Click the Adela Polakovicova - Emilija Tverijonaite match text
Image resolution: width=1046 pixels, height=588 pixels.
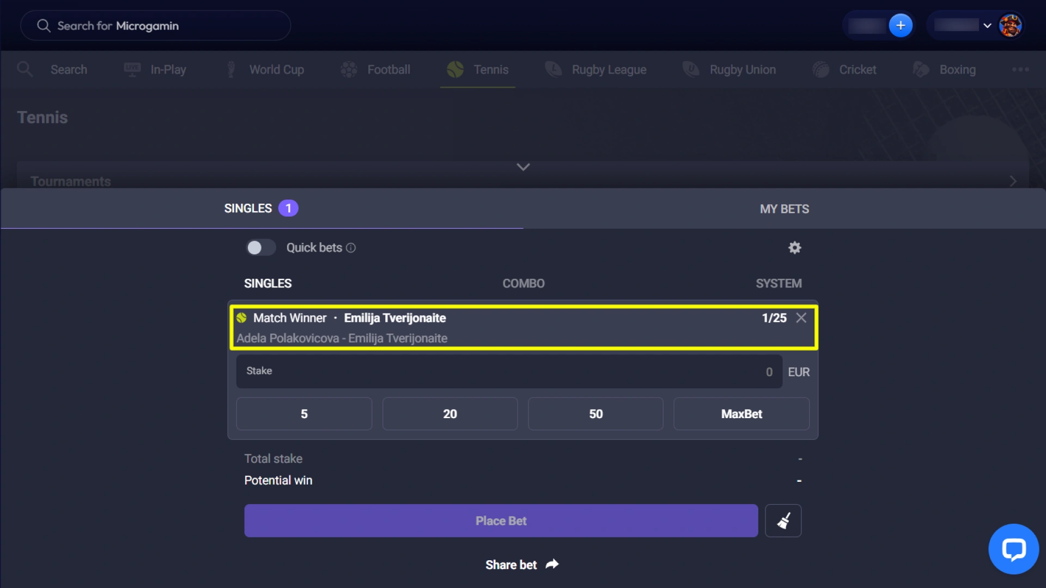click(342, 339)
